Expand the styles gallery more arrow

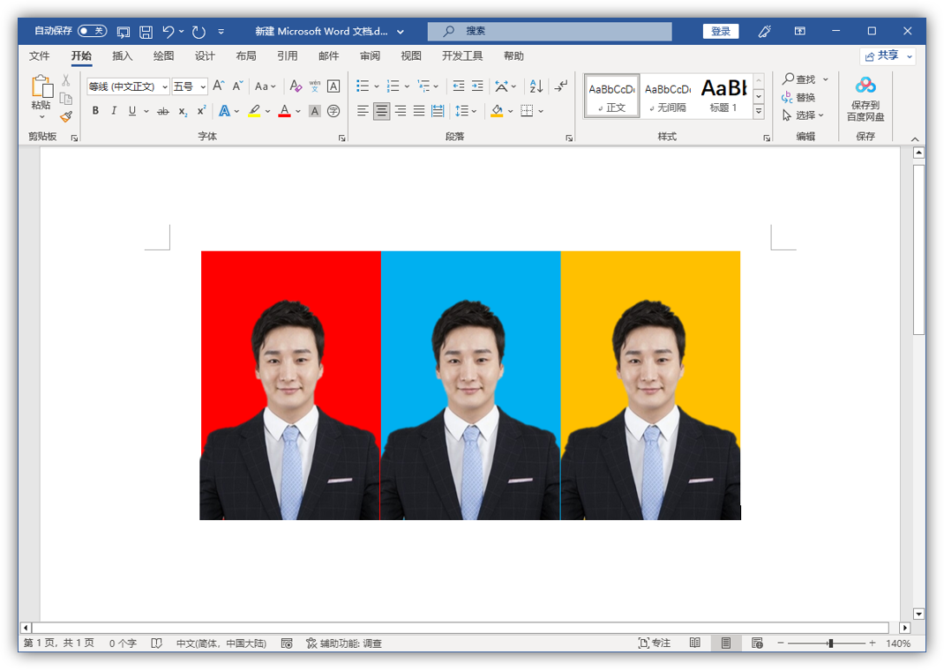(x=759, y=112)
